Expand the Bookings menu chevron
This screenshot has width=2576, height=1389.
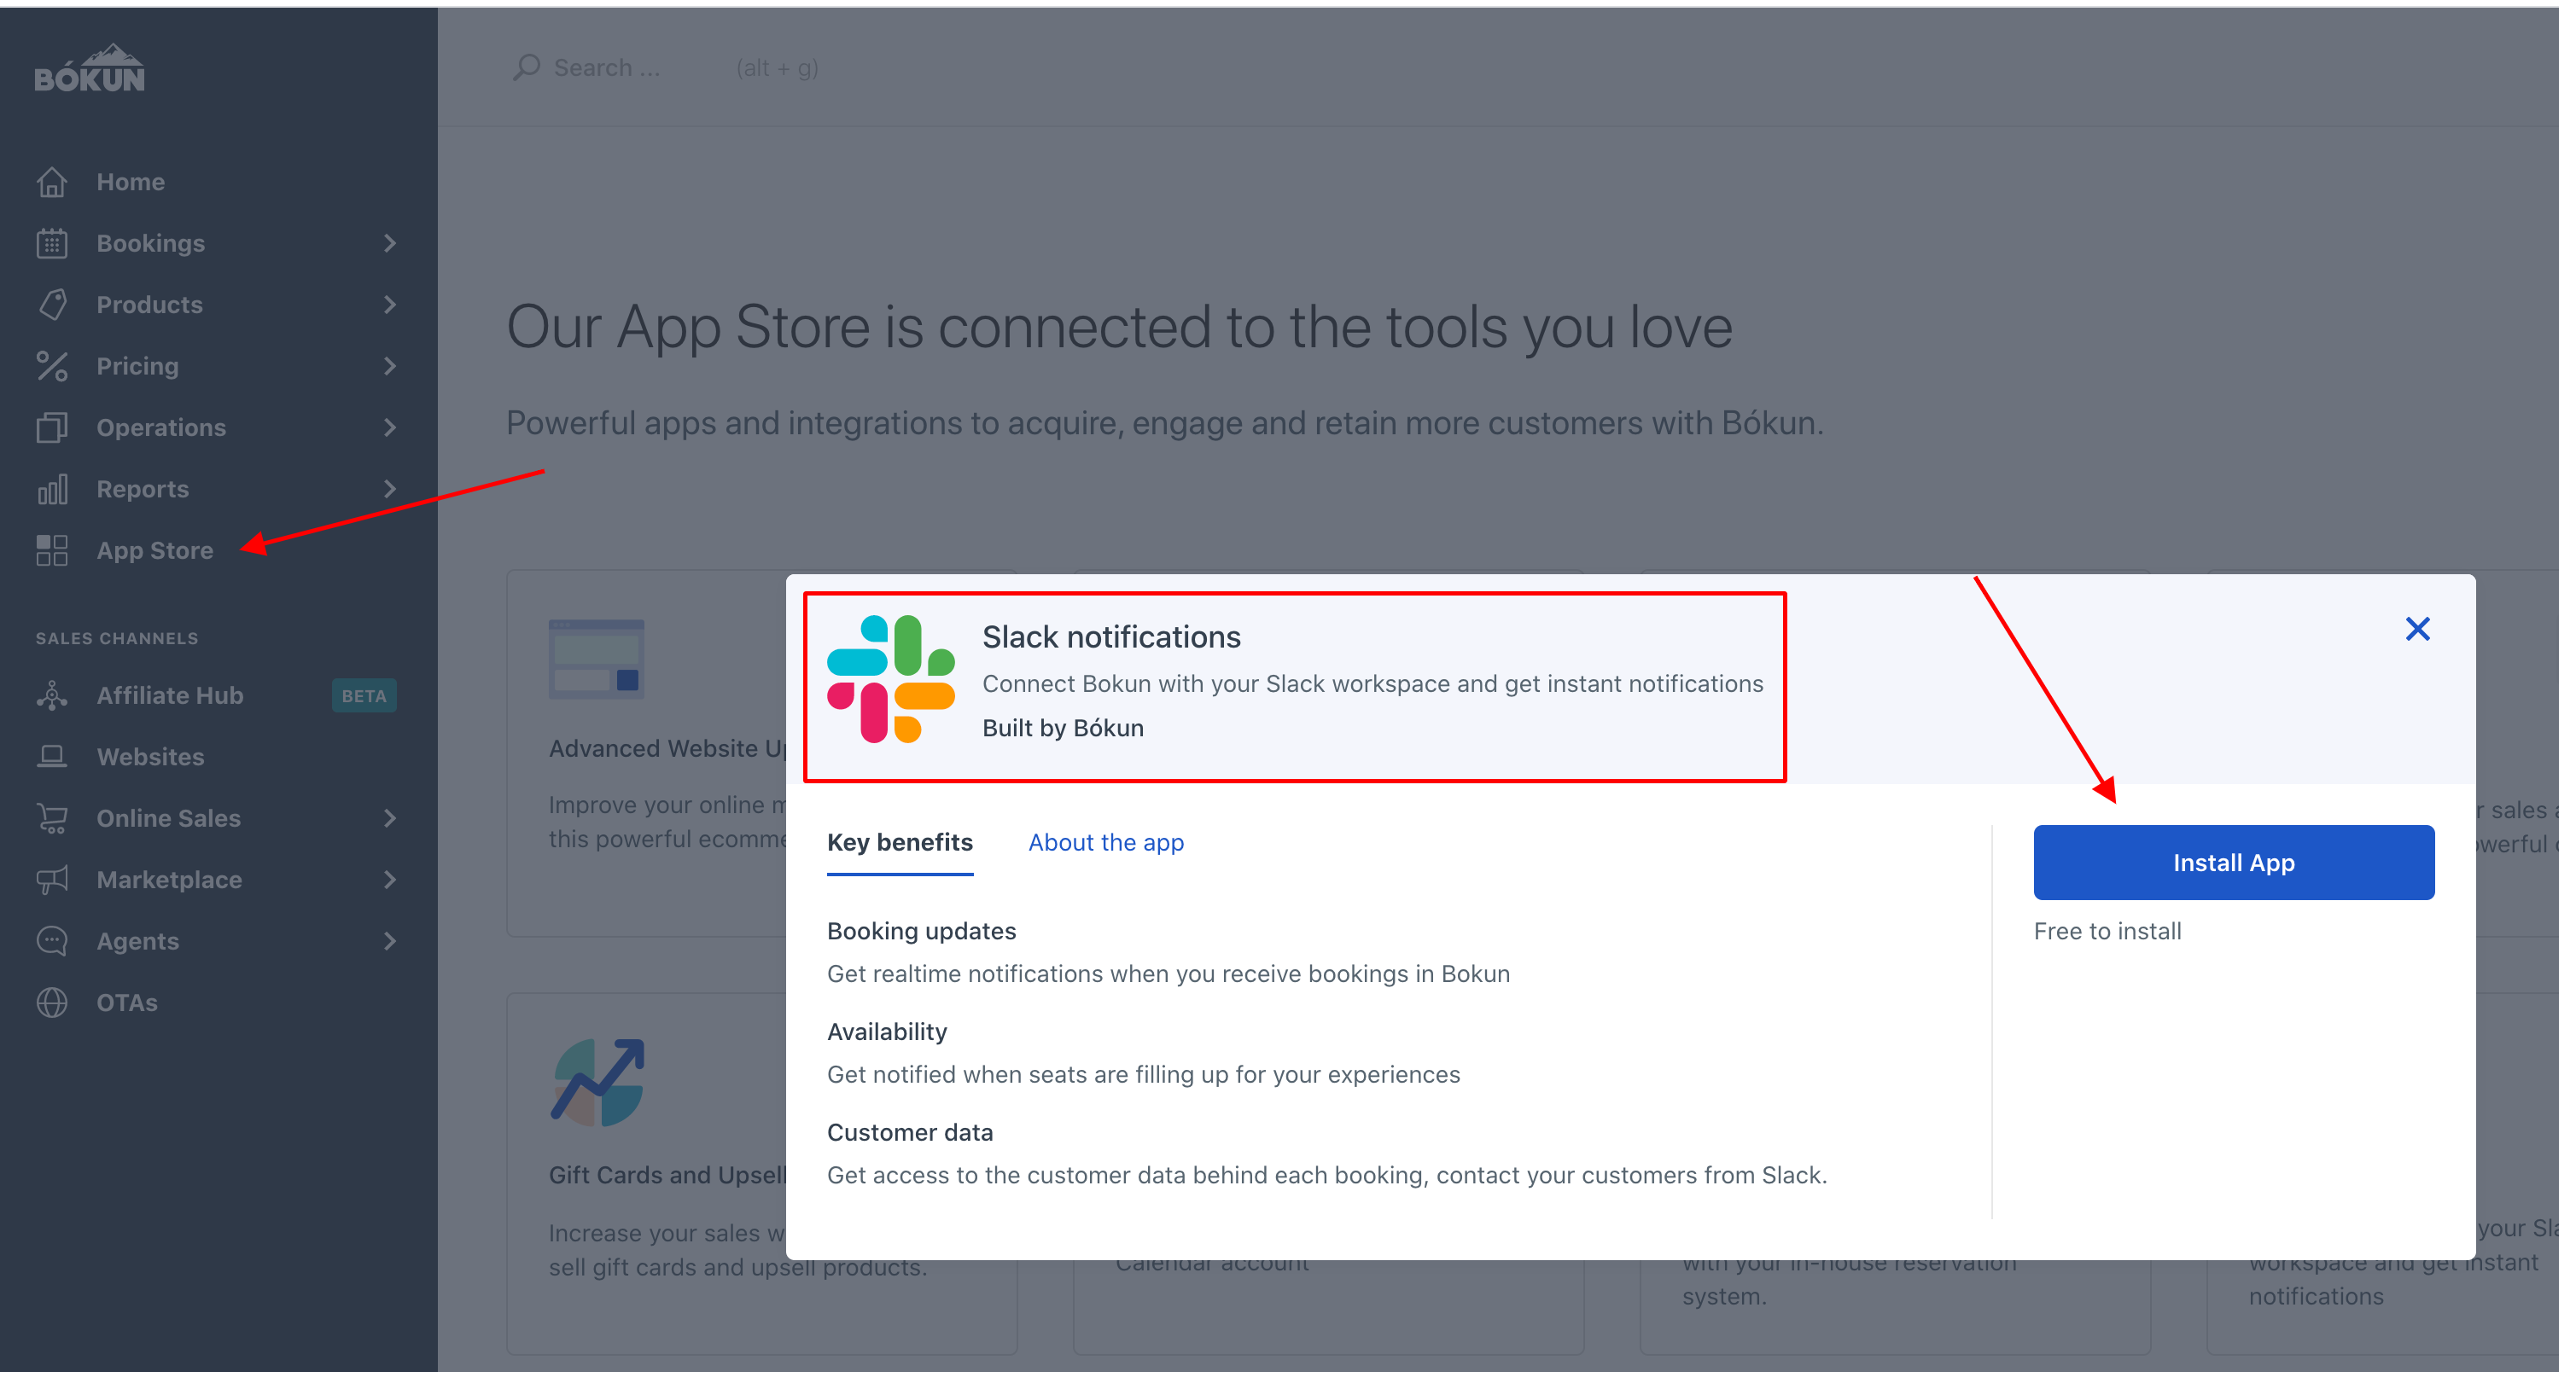[x=392, y=245]
